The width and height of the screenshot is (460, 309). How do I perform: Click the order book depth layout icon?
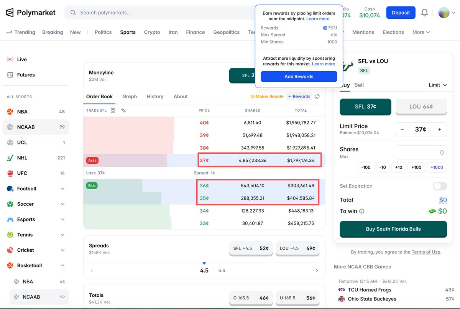pyautogui.click(x=113, y=111)
